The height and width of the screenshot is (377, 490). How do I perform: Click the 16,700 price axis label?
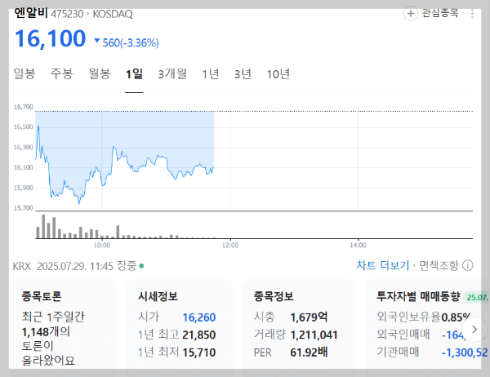[24, 107]
